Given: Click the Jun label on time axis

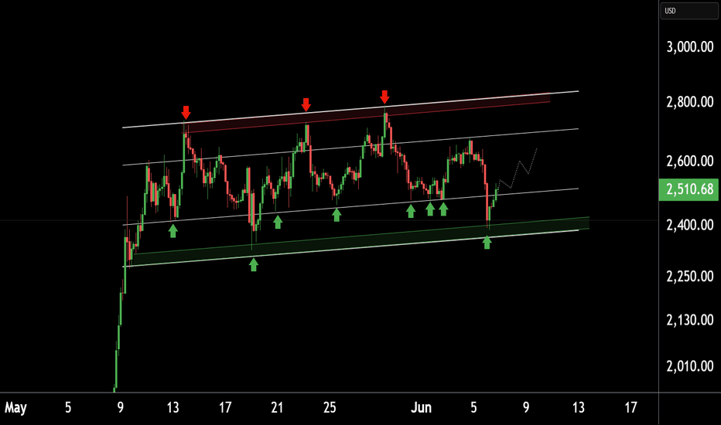Looking at the screenshot, I should coord(421,407).
